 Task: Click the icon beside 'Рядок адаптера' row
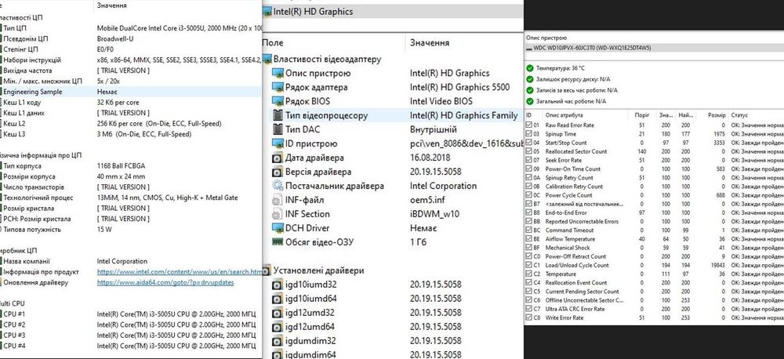[278, 88]
